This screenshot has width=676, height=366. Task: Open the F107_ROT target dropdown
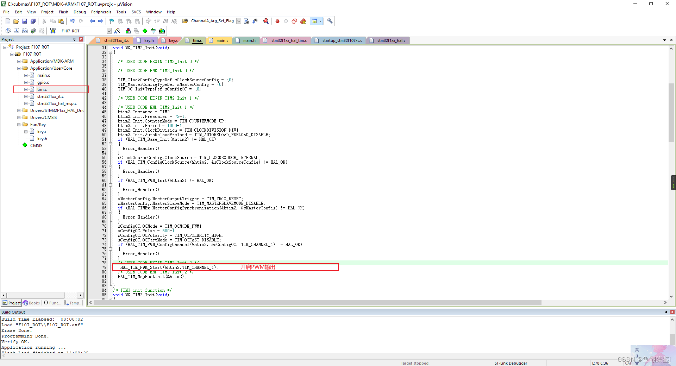coord(109,31)
